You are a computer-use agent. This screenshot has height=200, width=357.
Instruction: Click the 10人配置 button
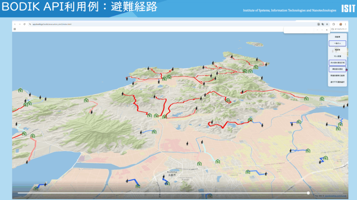coord(337,56)
